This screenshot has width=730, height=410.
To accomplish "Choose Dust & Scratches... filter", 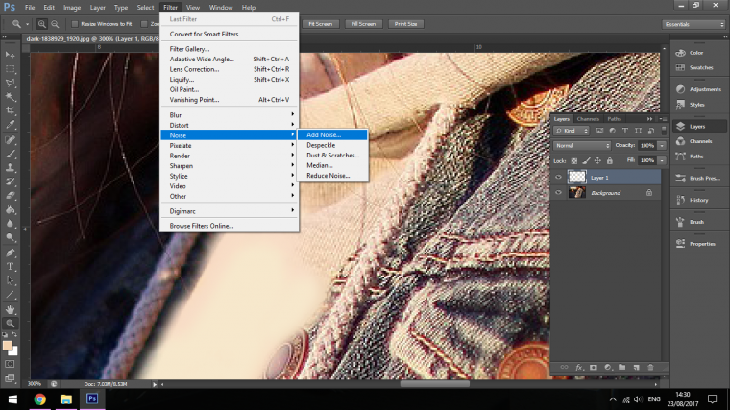I will pos(332,155).
